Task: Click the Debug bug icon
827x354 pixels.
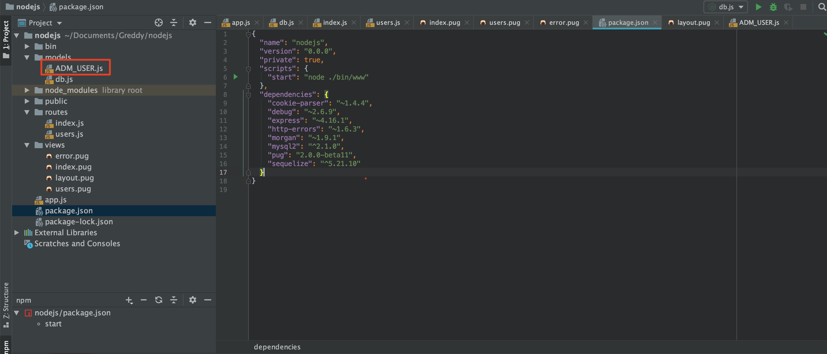Action: click(x=773, y=7)
